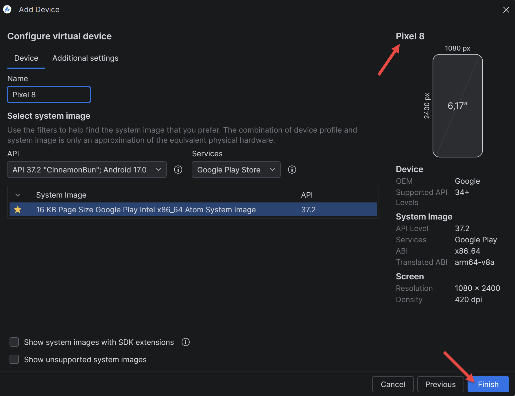Image resolution: width=515 pixels, height=396 pixels.
Task: Open the Google Play Store services dropdown
Action: [236, 170]
